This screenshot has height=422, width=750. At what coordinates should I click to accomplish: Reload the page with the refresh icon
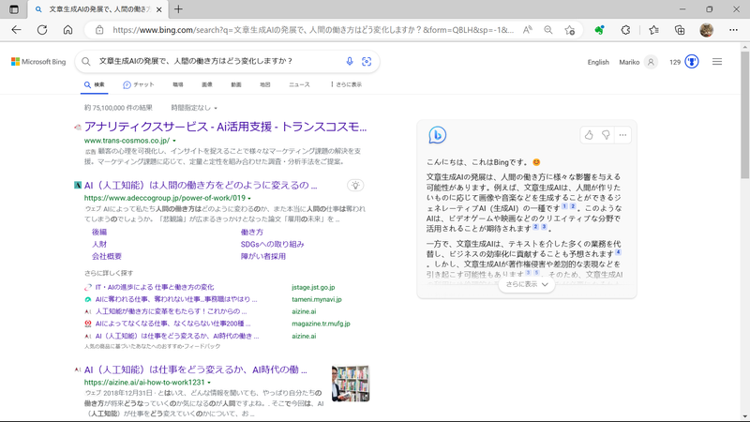point(42,30)
